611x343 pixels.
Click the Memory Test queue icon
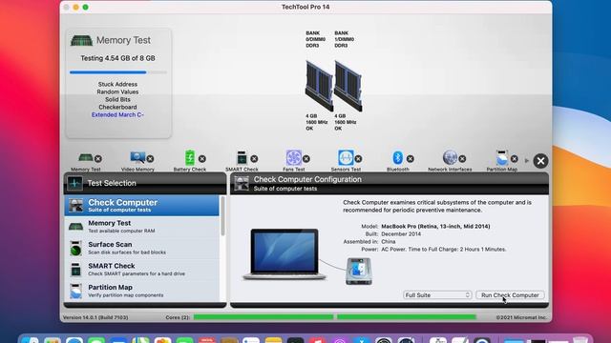(x=85, y=157)
